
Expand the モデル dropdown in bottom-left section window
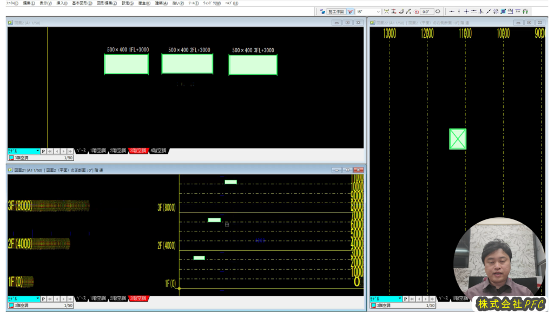[37, 298]
